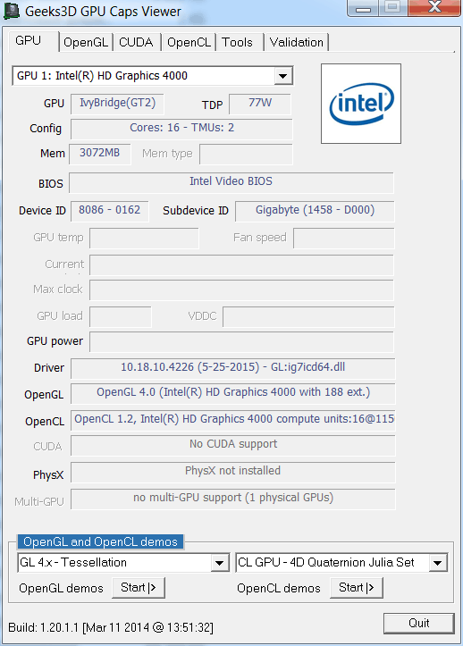Open the GL 4.x Tessellation demo dropdown
463x646 pixels.
[x=220, y=562]
